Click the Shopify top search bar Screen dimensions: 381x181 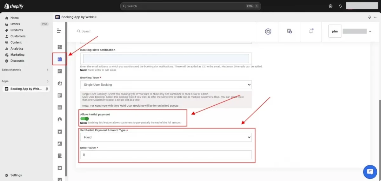click(190, 6)
